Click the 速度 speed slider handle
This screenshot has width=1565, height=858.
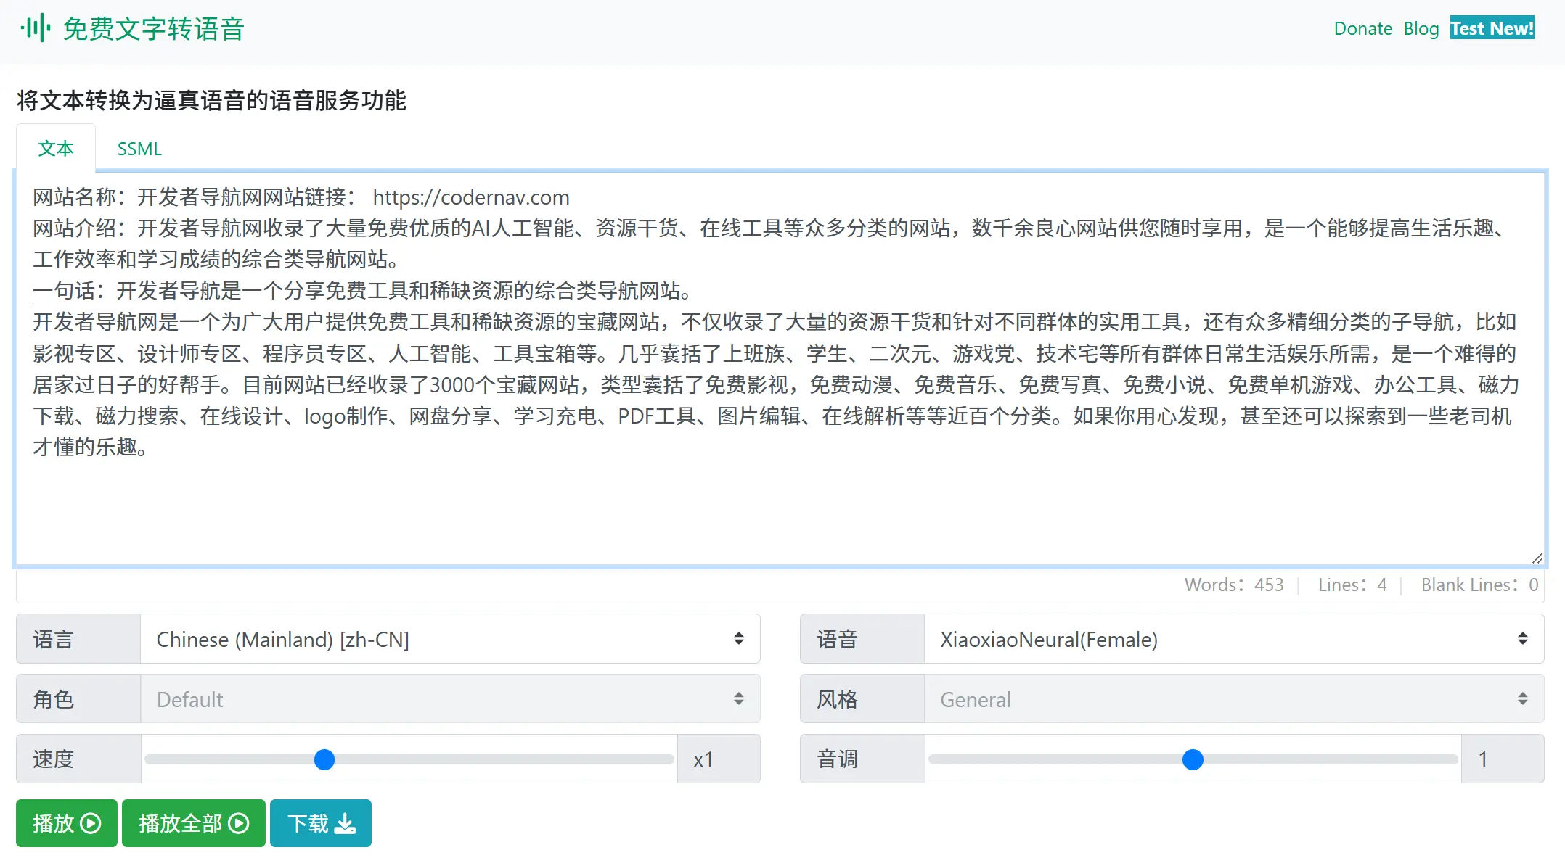324,759
